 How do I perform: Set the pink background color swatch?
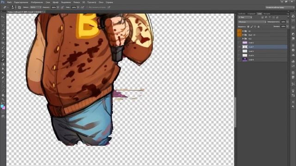coord(4,108)
